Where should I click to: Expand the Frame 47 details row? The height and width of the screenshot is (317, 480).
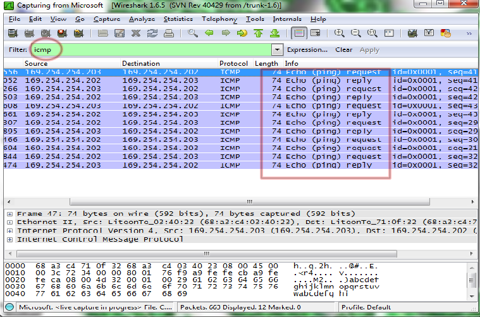pos(9,214)
